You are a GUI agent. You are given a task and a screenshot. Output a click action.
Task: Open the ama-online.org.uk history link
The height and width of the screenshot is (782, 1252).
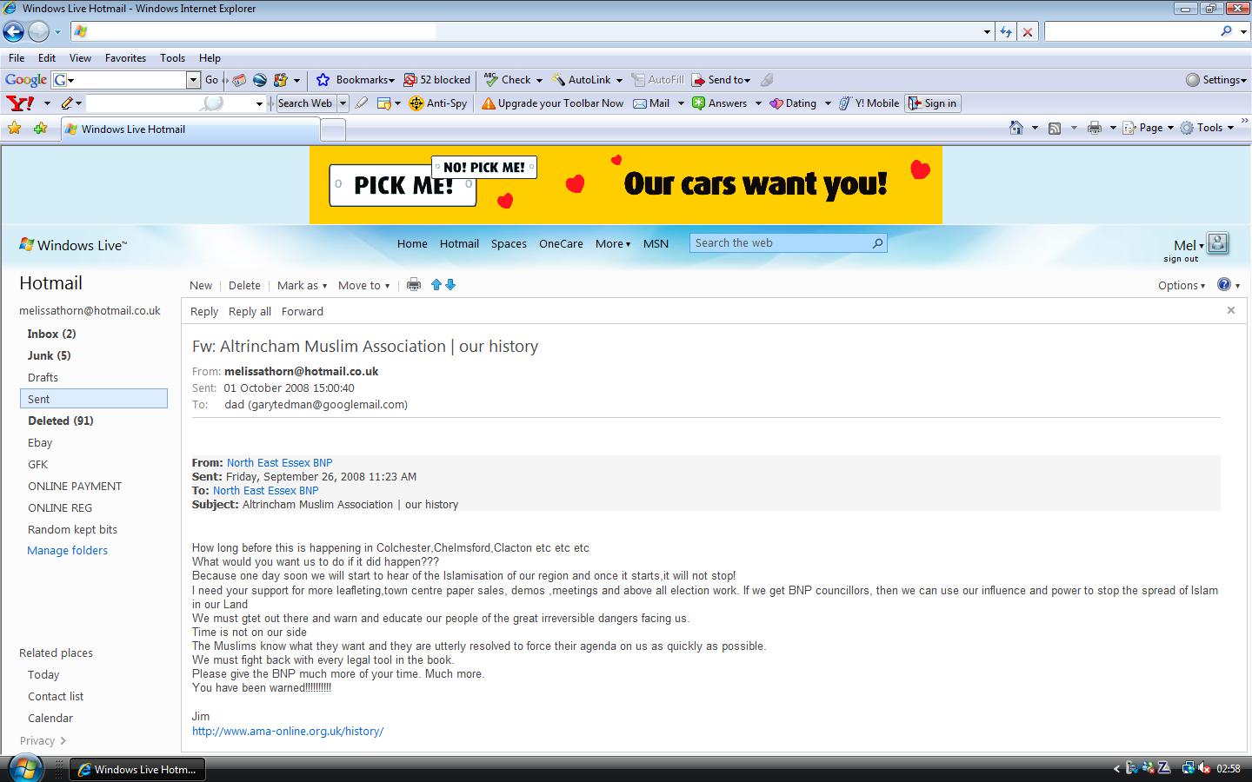288,732
